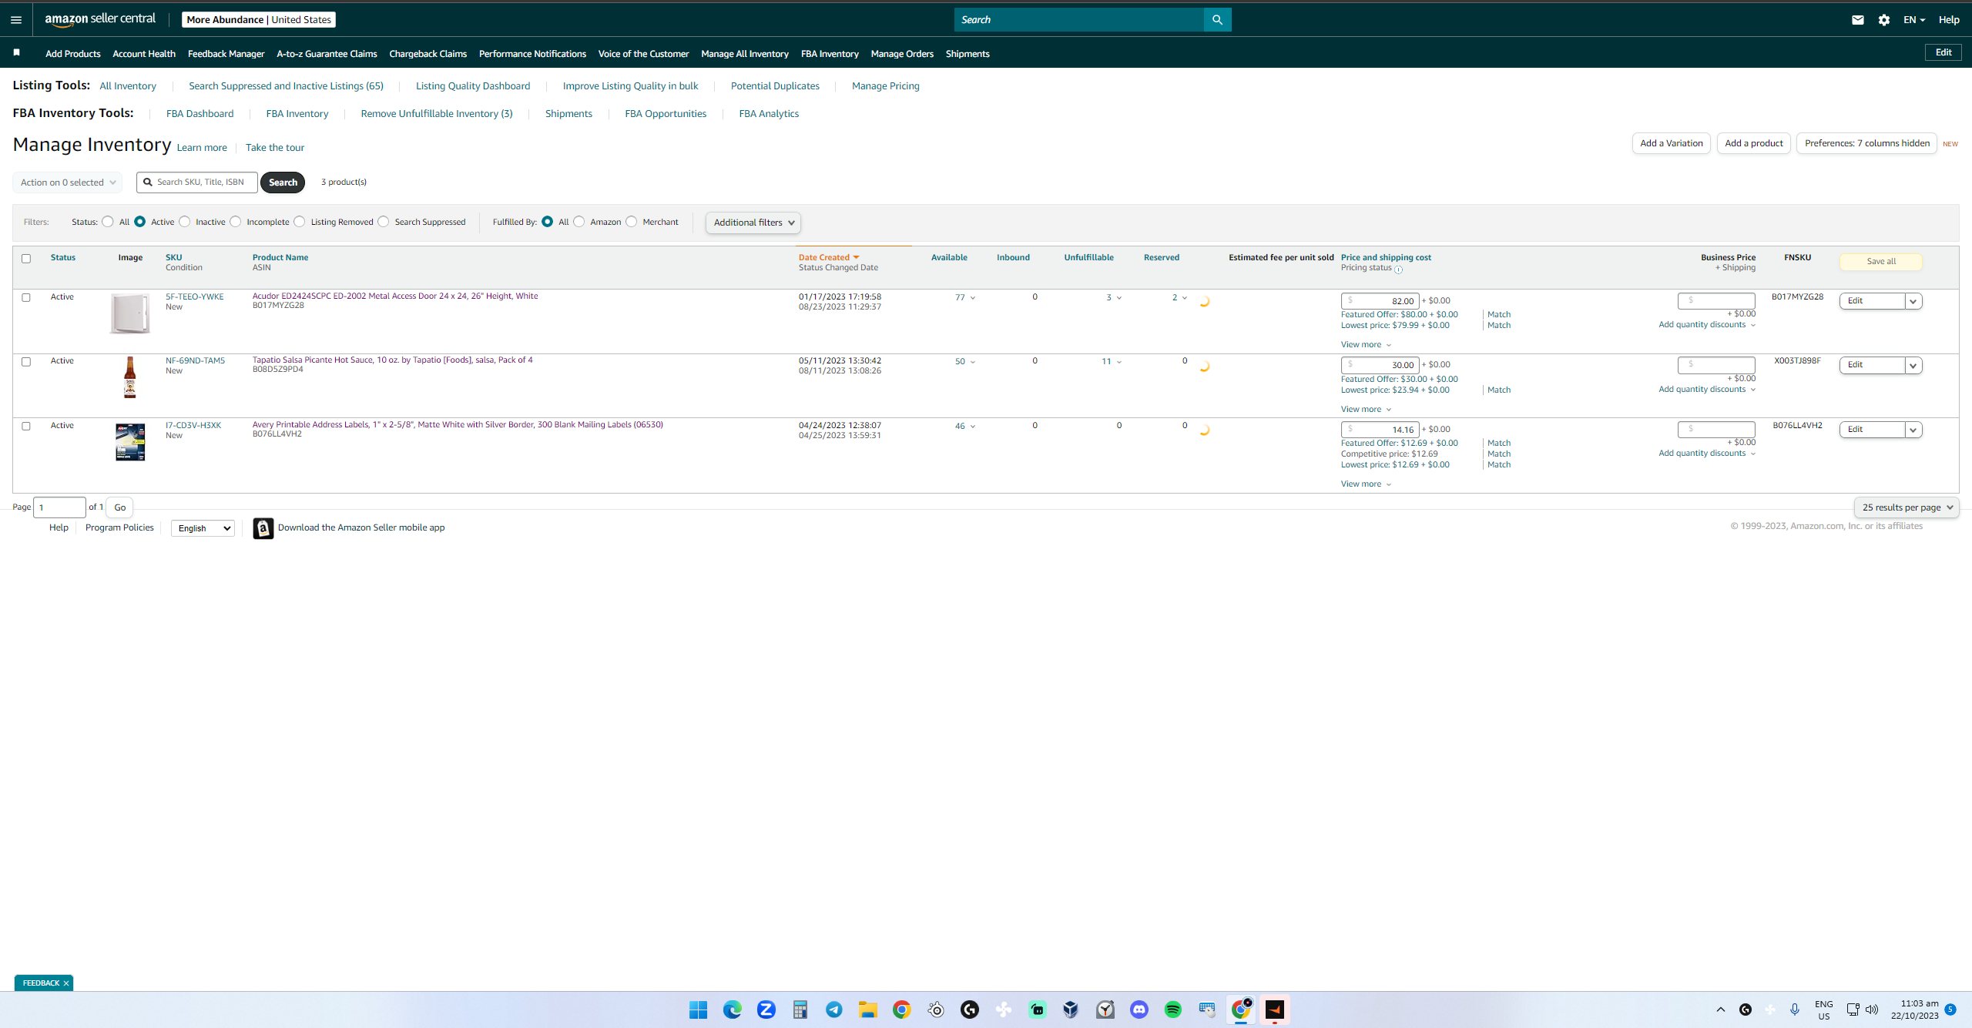Click the Add a product button
Viewport: 1972px width, 1028px height.
click(x=1754, y=143)
